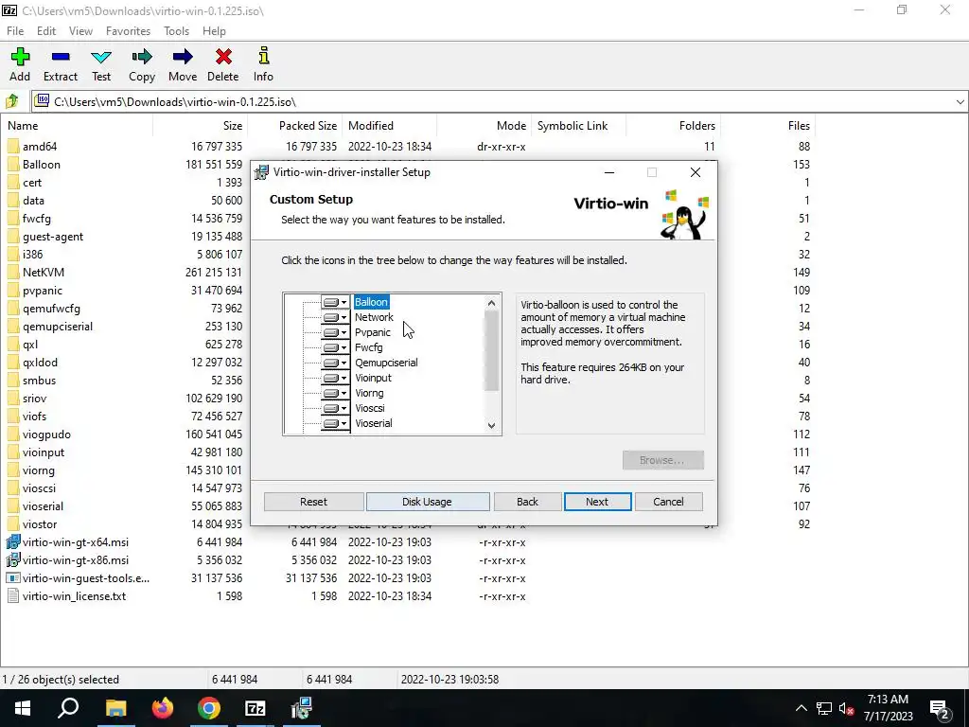The image size is (969, 727).
Task: Select the viogpudo folder row
Action: tap(408, 434)
